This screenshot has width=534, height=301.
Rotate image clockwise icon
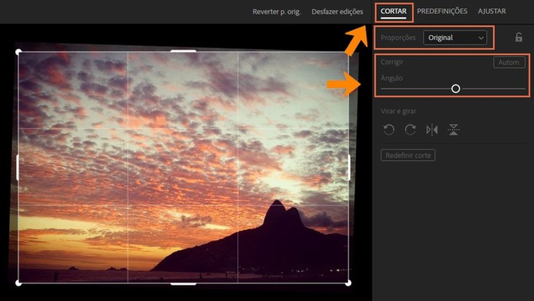(x=410, y=129)
